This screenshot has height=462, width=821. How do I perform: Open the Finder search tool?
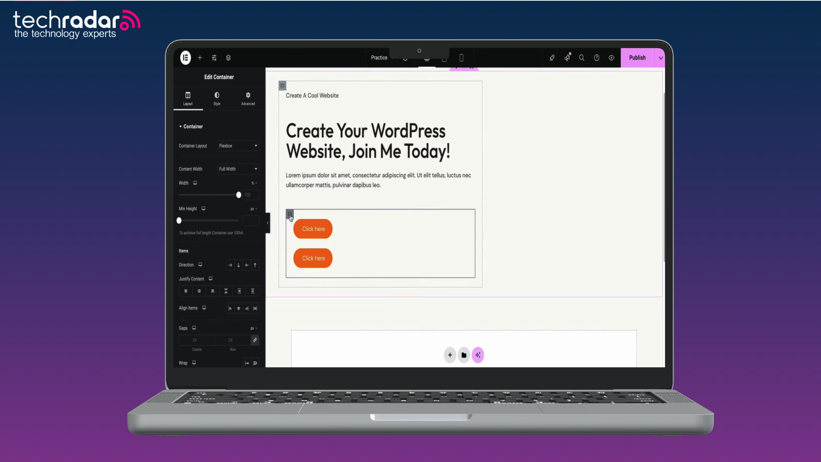(582, 58)
